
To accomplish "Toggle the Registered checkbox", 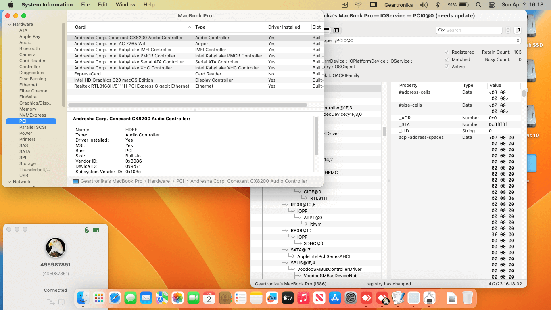I will (x=447, y=52).
